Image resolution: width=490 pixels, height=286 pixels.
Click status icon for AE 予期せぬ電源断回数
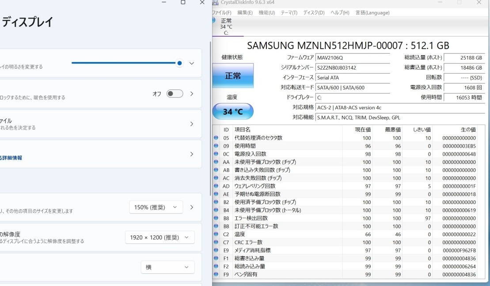(x=216, y=194)
